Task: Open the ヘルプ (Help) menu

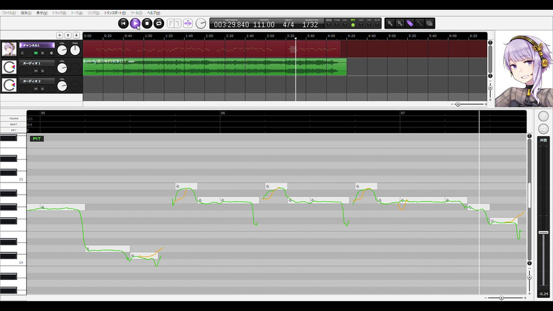Action: [153, 13]
